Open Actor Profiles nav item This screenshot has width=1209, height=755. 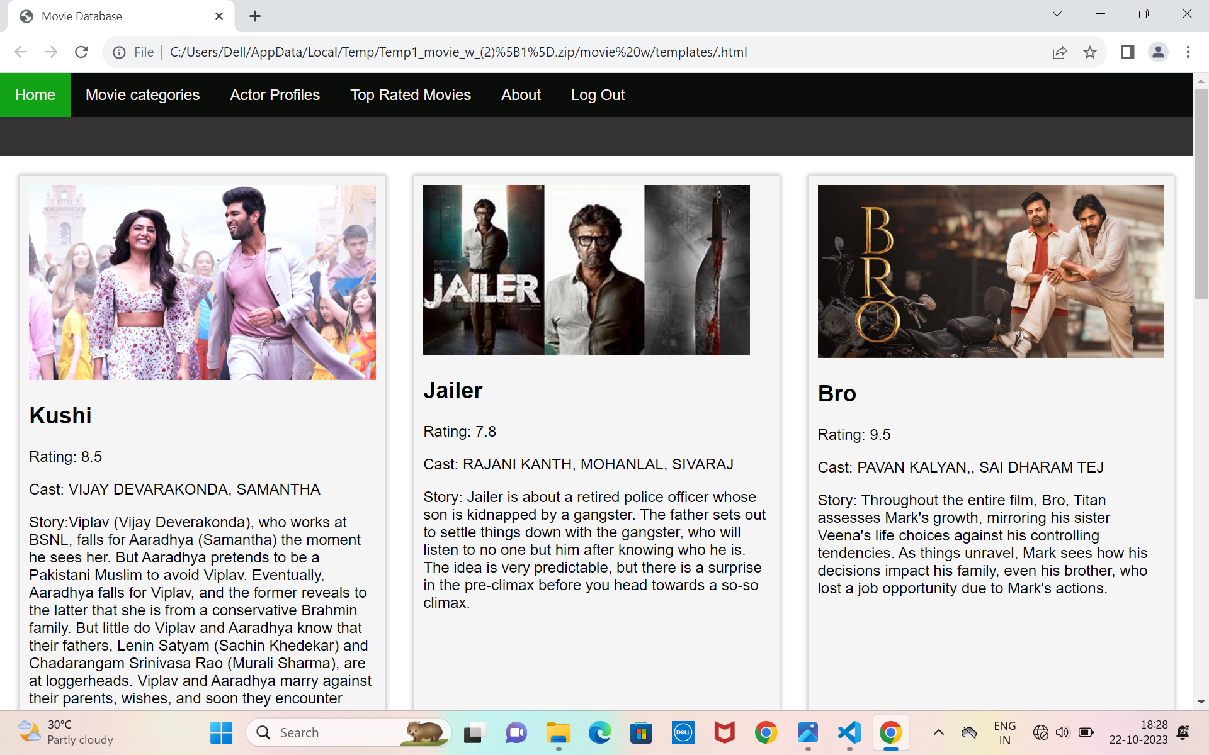tap(275, 95)
